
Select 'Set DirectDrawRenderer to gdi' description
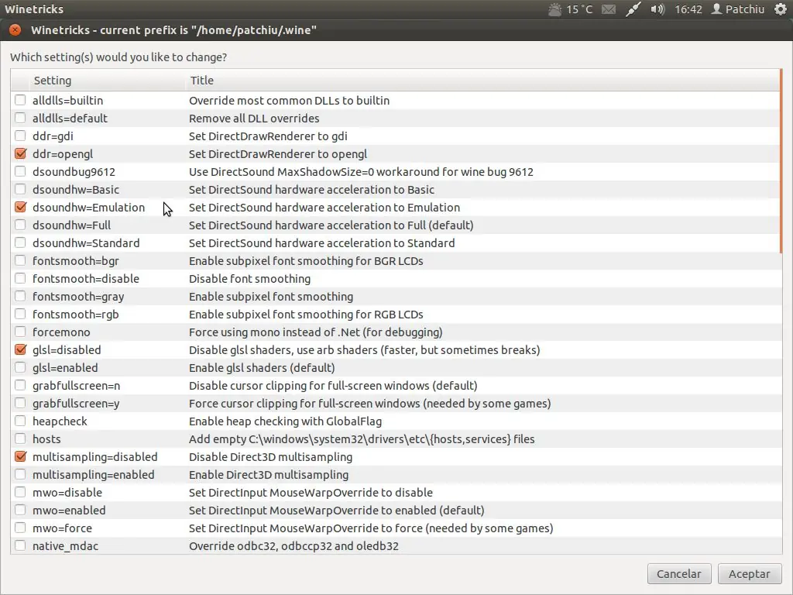[x=268, y=136]
